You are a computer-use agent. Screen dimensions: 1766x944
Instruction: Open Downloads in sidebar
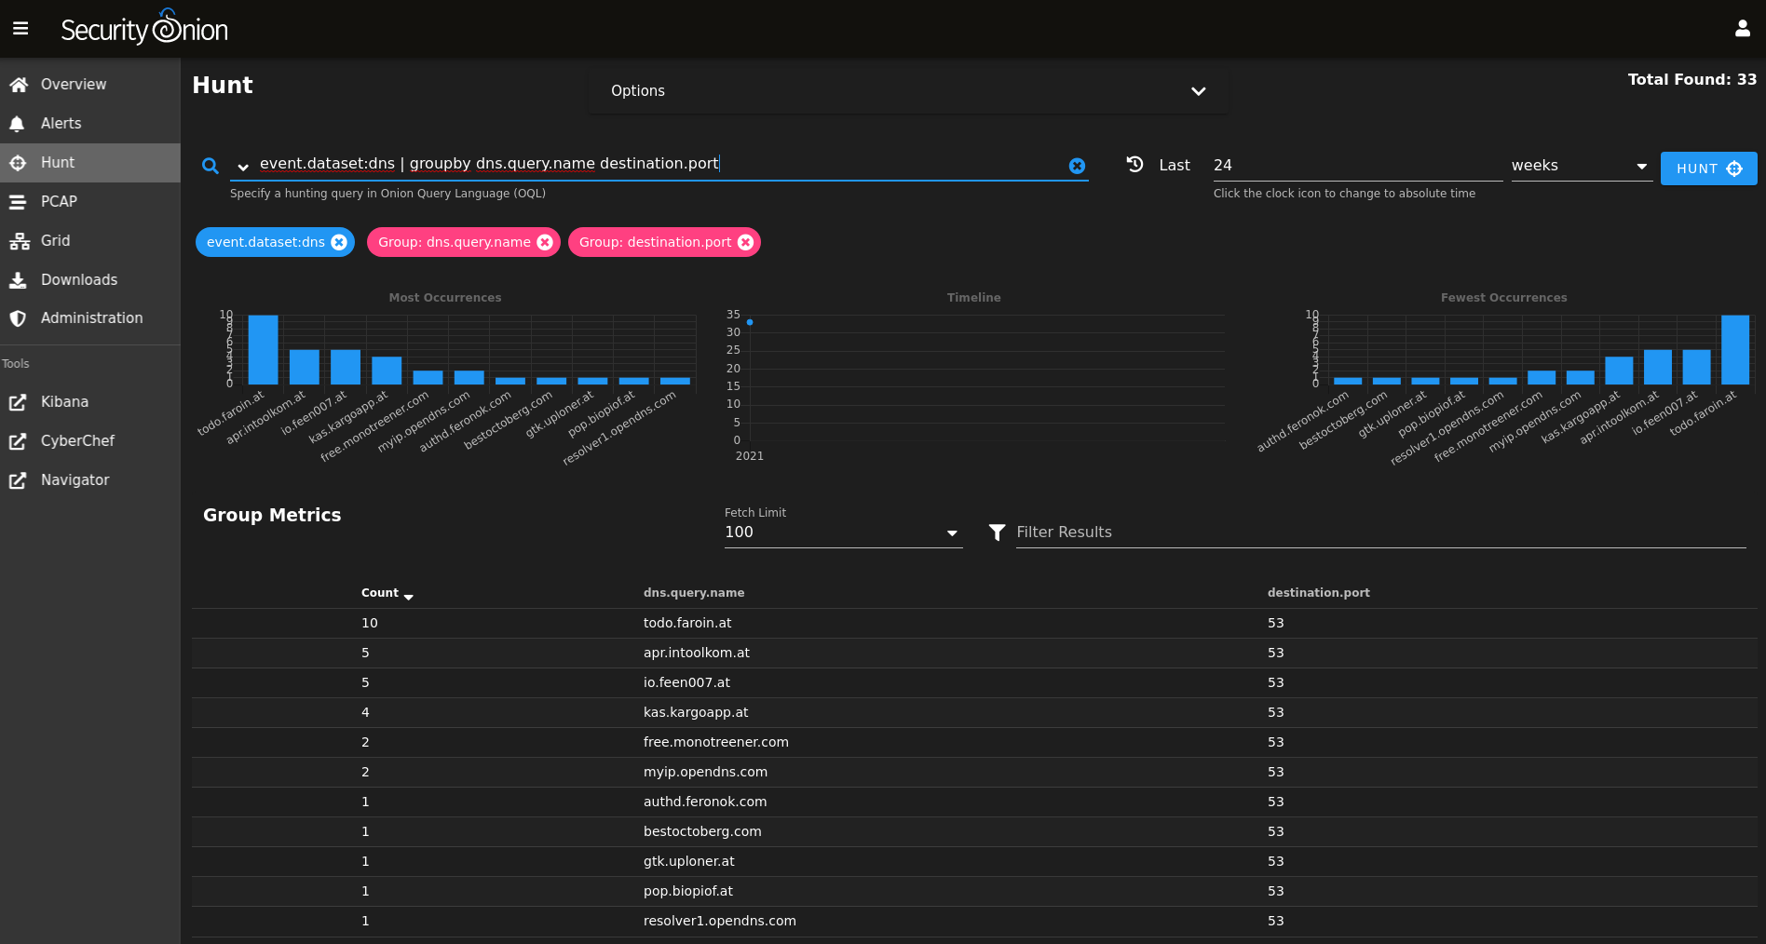90,279
